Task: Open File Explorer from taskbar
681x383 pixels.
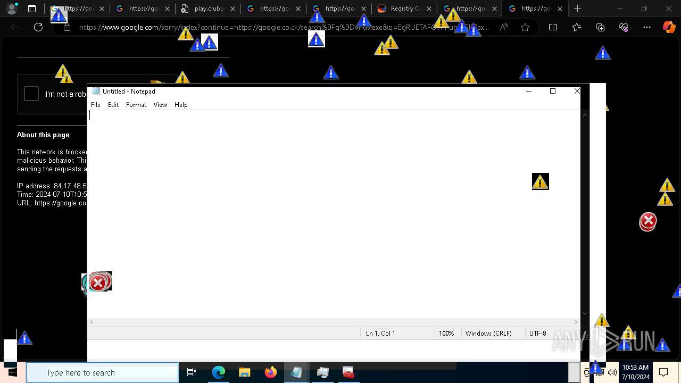Action: click(244, 372)
